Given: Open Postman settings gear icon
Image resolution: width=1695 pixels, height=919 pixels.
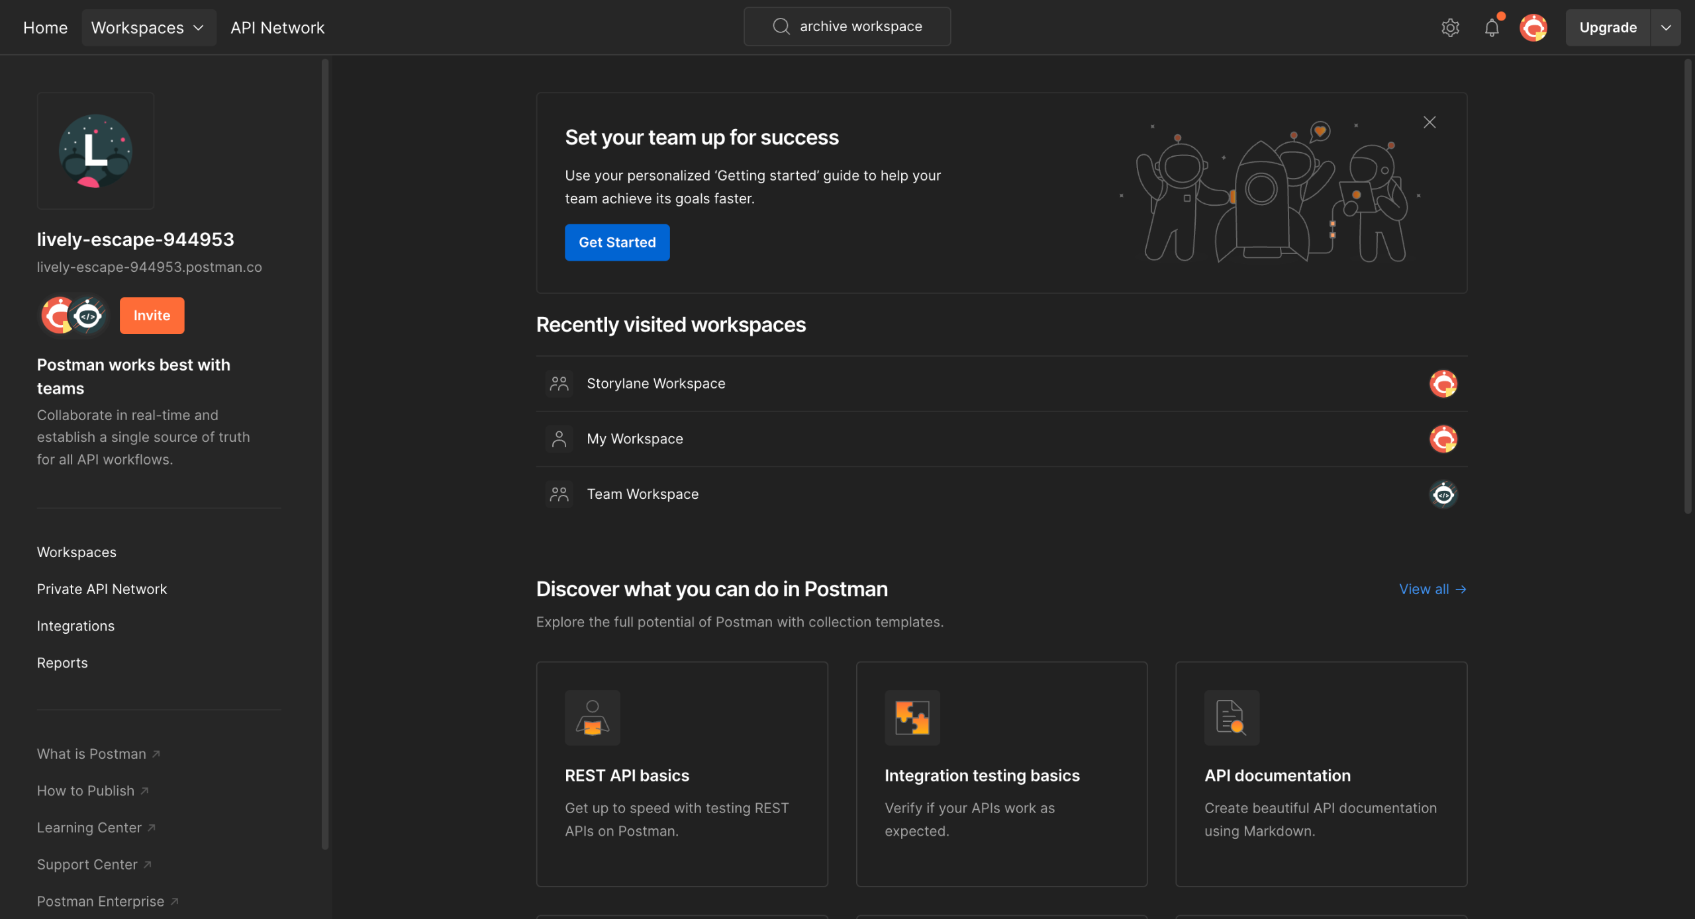Looking at the screenshot, I should 1450,27.
